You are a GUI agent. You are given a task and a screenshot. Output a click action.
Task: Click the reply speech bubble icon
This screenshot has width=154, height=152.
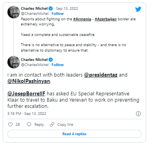coord(29,124)
